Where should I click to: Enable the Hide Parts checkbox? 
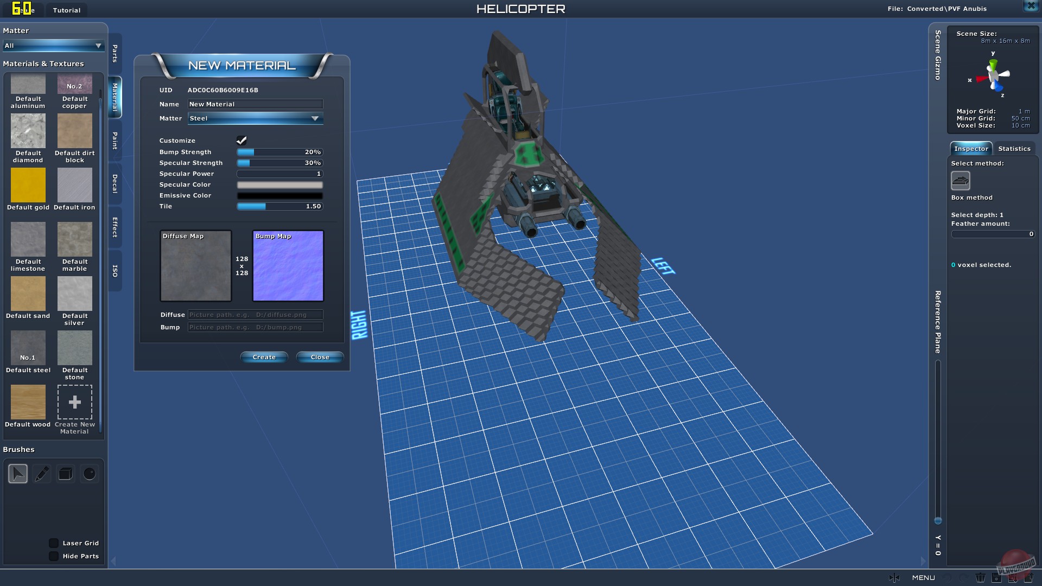(54, 556)
